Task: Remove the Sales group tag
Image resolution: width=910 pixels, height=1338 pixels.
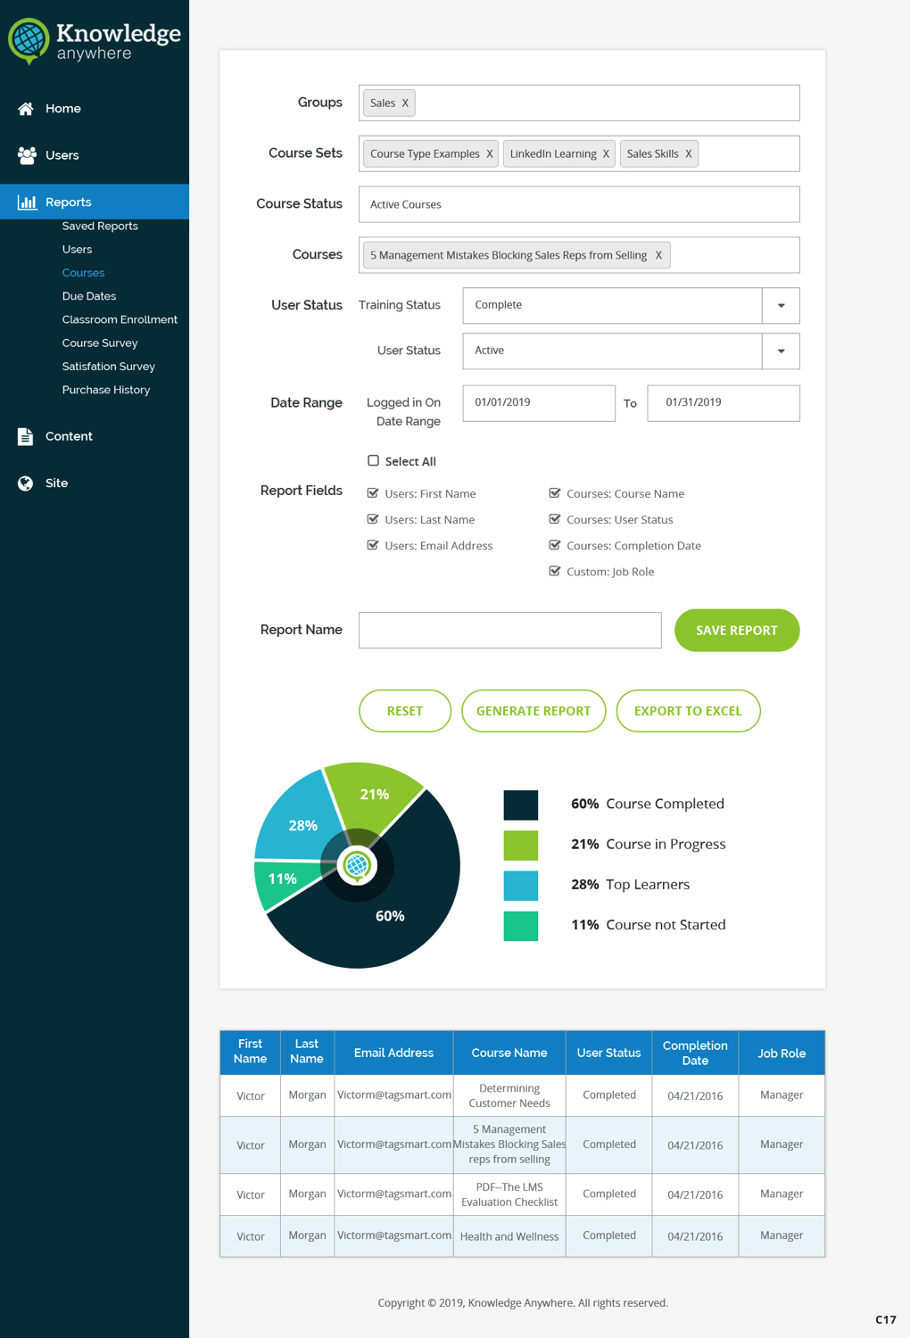Action: pyautogui.click(x=405, y=103)
